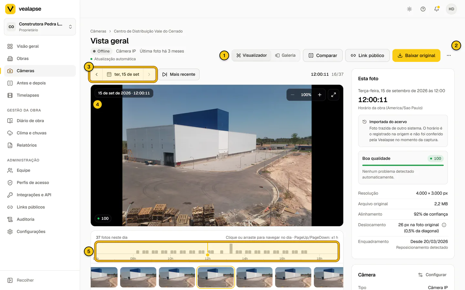This screenshot has width=465, height=290.
Task: Expand photo to fullscreen
Action: click(334, 95)
